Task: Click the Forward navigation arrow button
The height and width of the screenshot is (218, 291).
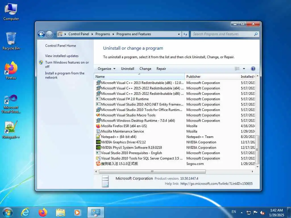Action: coord(49,34)
